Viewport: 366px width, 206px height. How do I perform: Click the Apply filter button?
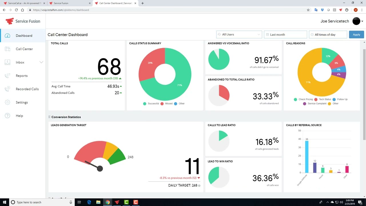(x=356, y=35)
